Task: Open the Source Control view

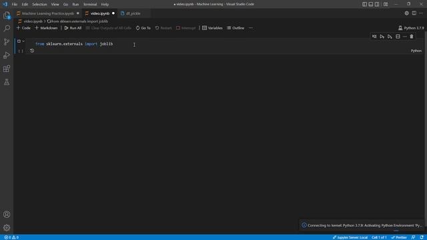Action: click(x=7, y=42)
